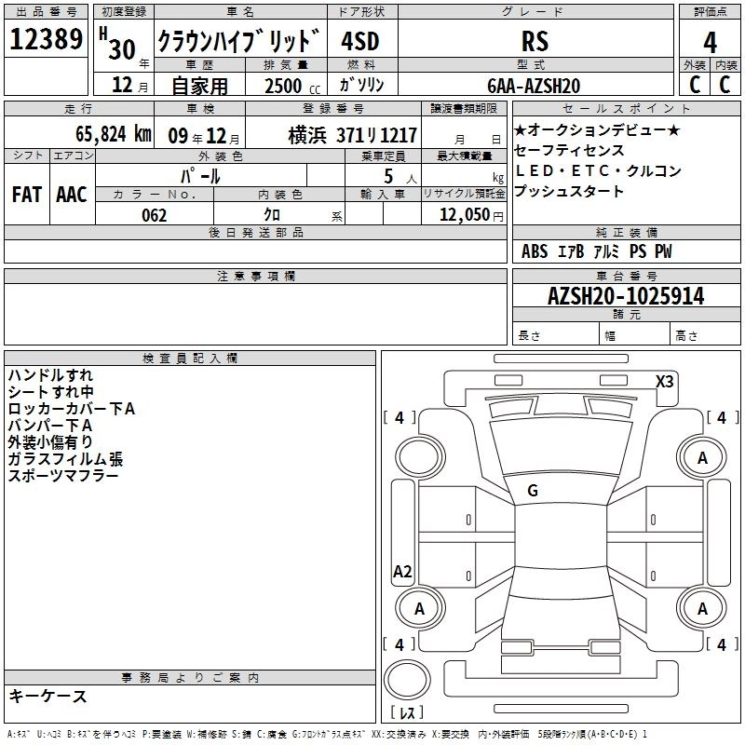Select the fuel type ガソリン
The width and height of the screenshot is (745, 745).
361,85
